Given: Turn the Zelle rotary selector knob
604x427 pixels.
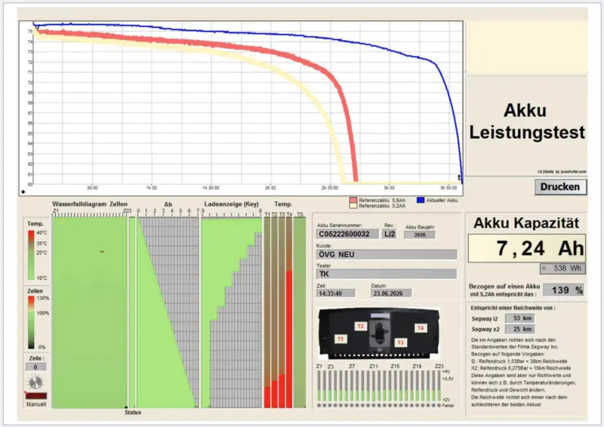Looking at the screenshot, I should 35,382.
